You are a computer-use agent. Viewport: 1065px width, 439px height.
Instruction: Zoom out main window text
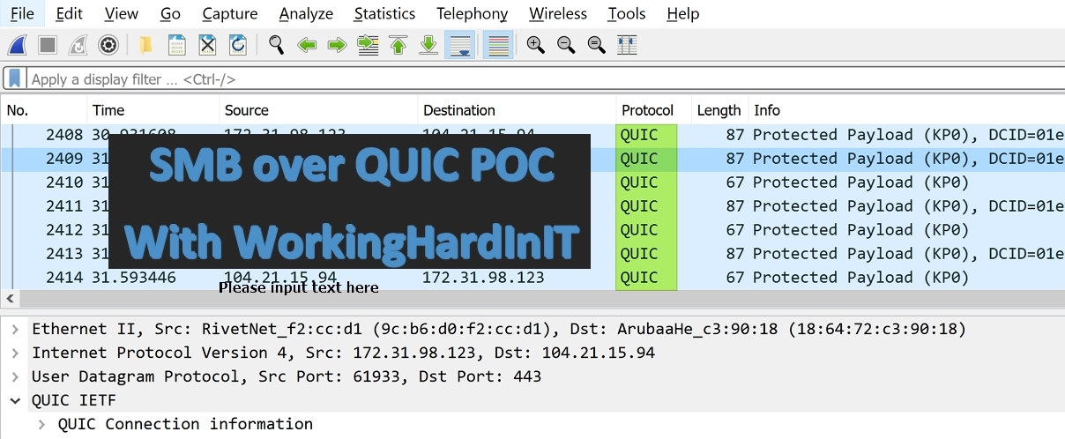tap(566, 45)
